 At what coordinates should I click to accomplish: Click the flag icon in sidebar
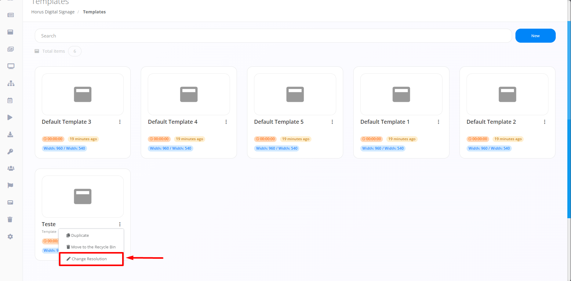pyautogui.click(x=10, y=185)
